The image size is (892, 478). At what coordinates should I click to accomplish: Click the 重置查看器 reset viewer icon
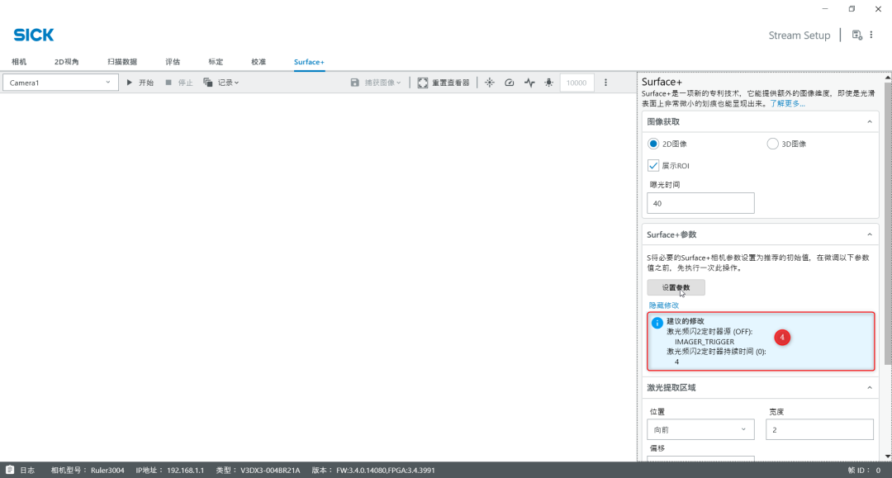point(423,83)
